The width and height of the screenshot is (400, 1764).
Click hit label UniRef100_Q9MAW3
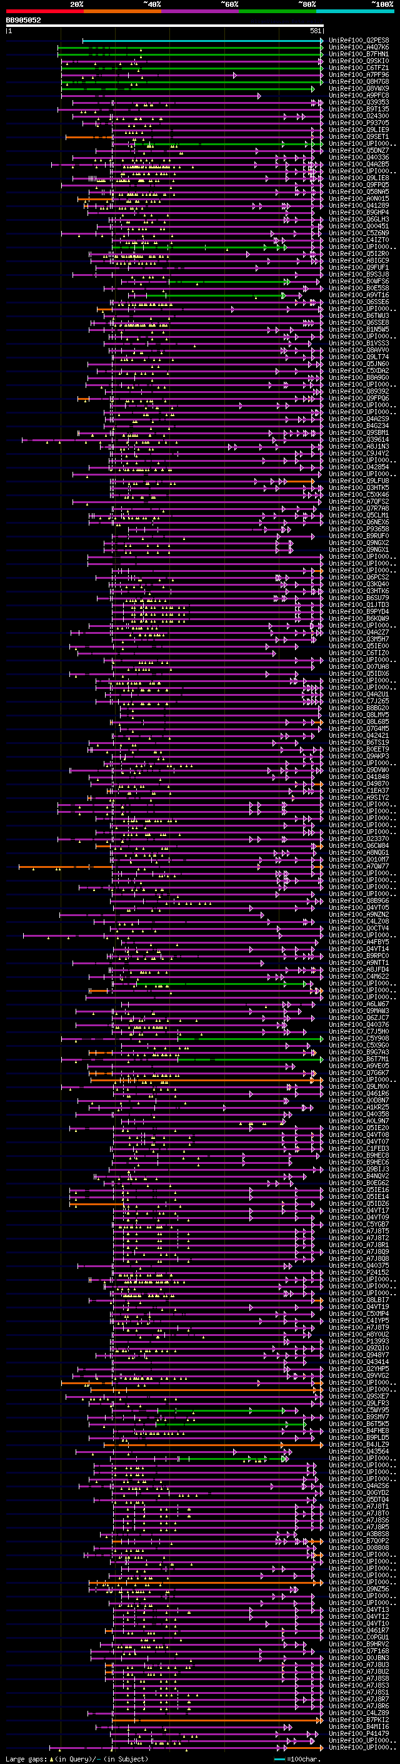click(359, 1011)
